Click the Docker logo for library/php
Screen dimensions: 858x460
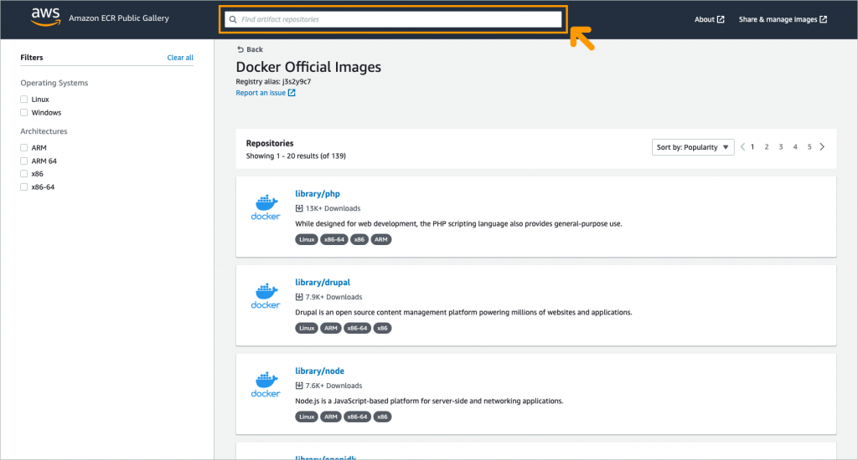point(266,207)
